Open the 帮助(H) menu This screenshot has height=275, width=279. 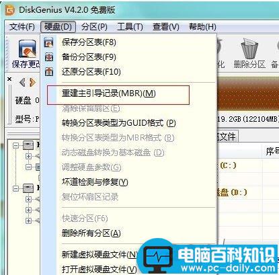(202, 27)
